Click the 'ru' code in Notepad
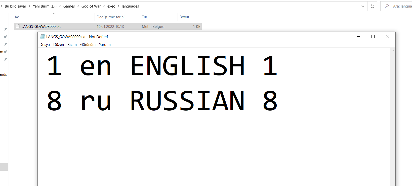The image size is (412, 186). [96, 102]
